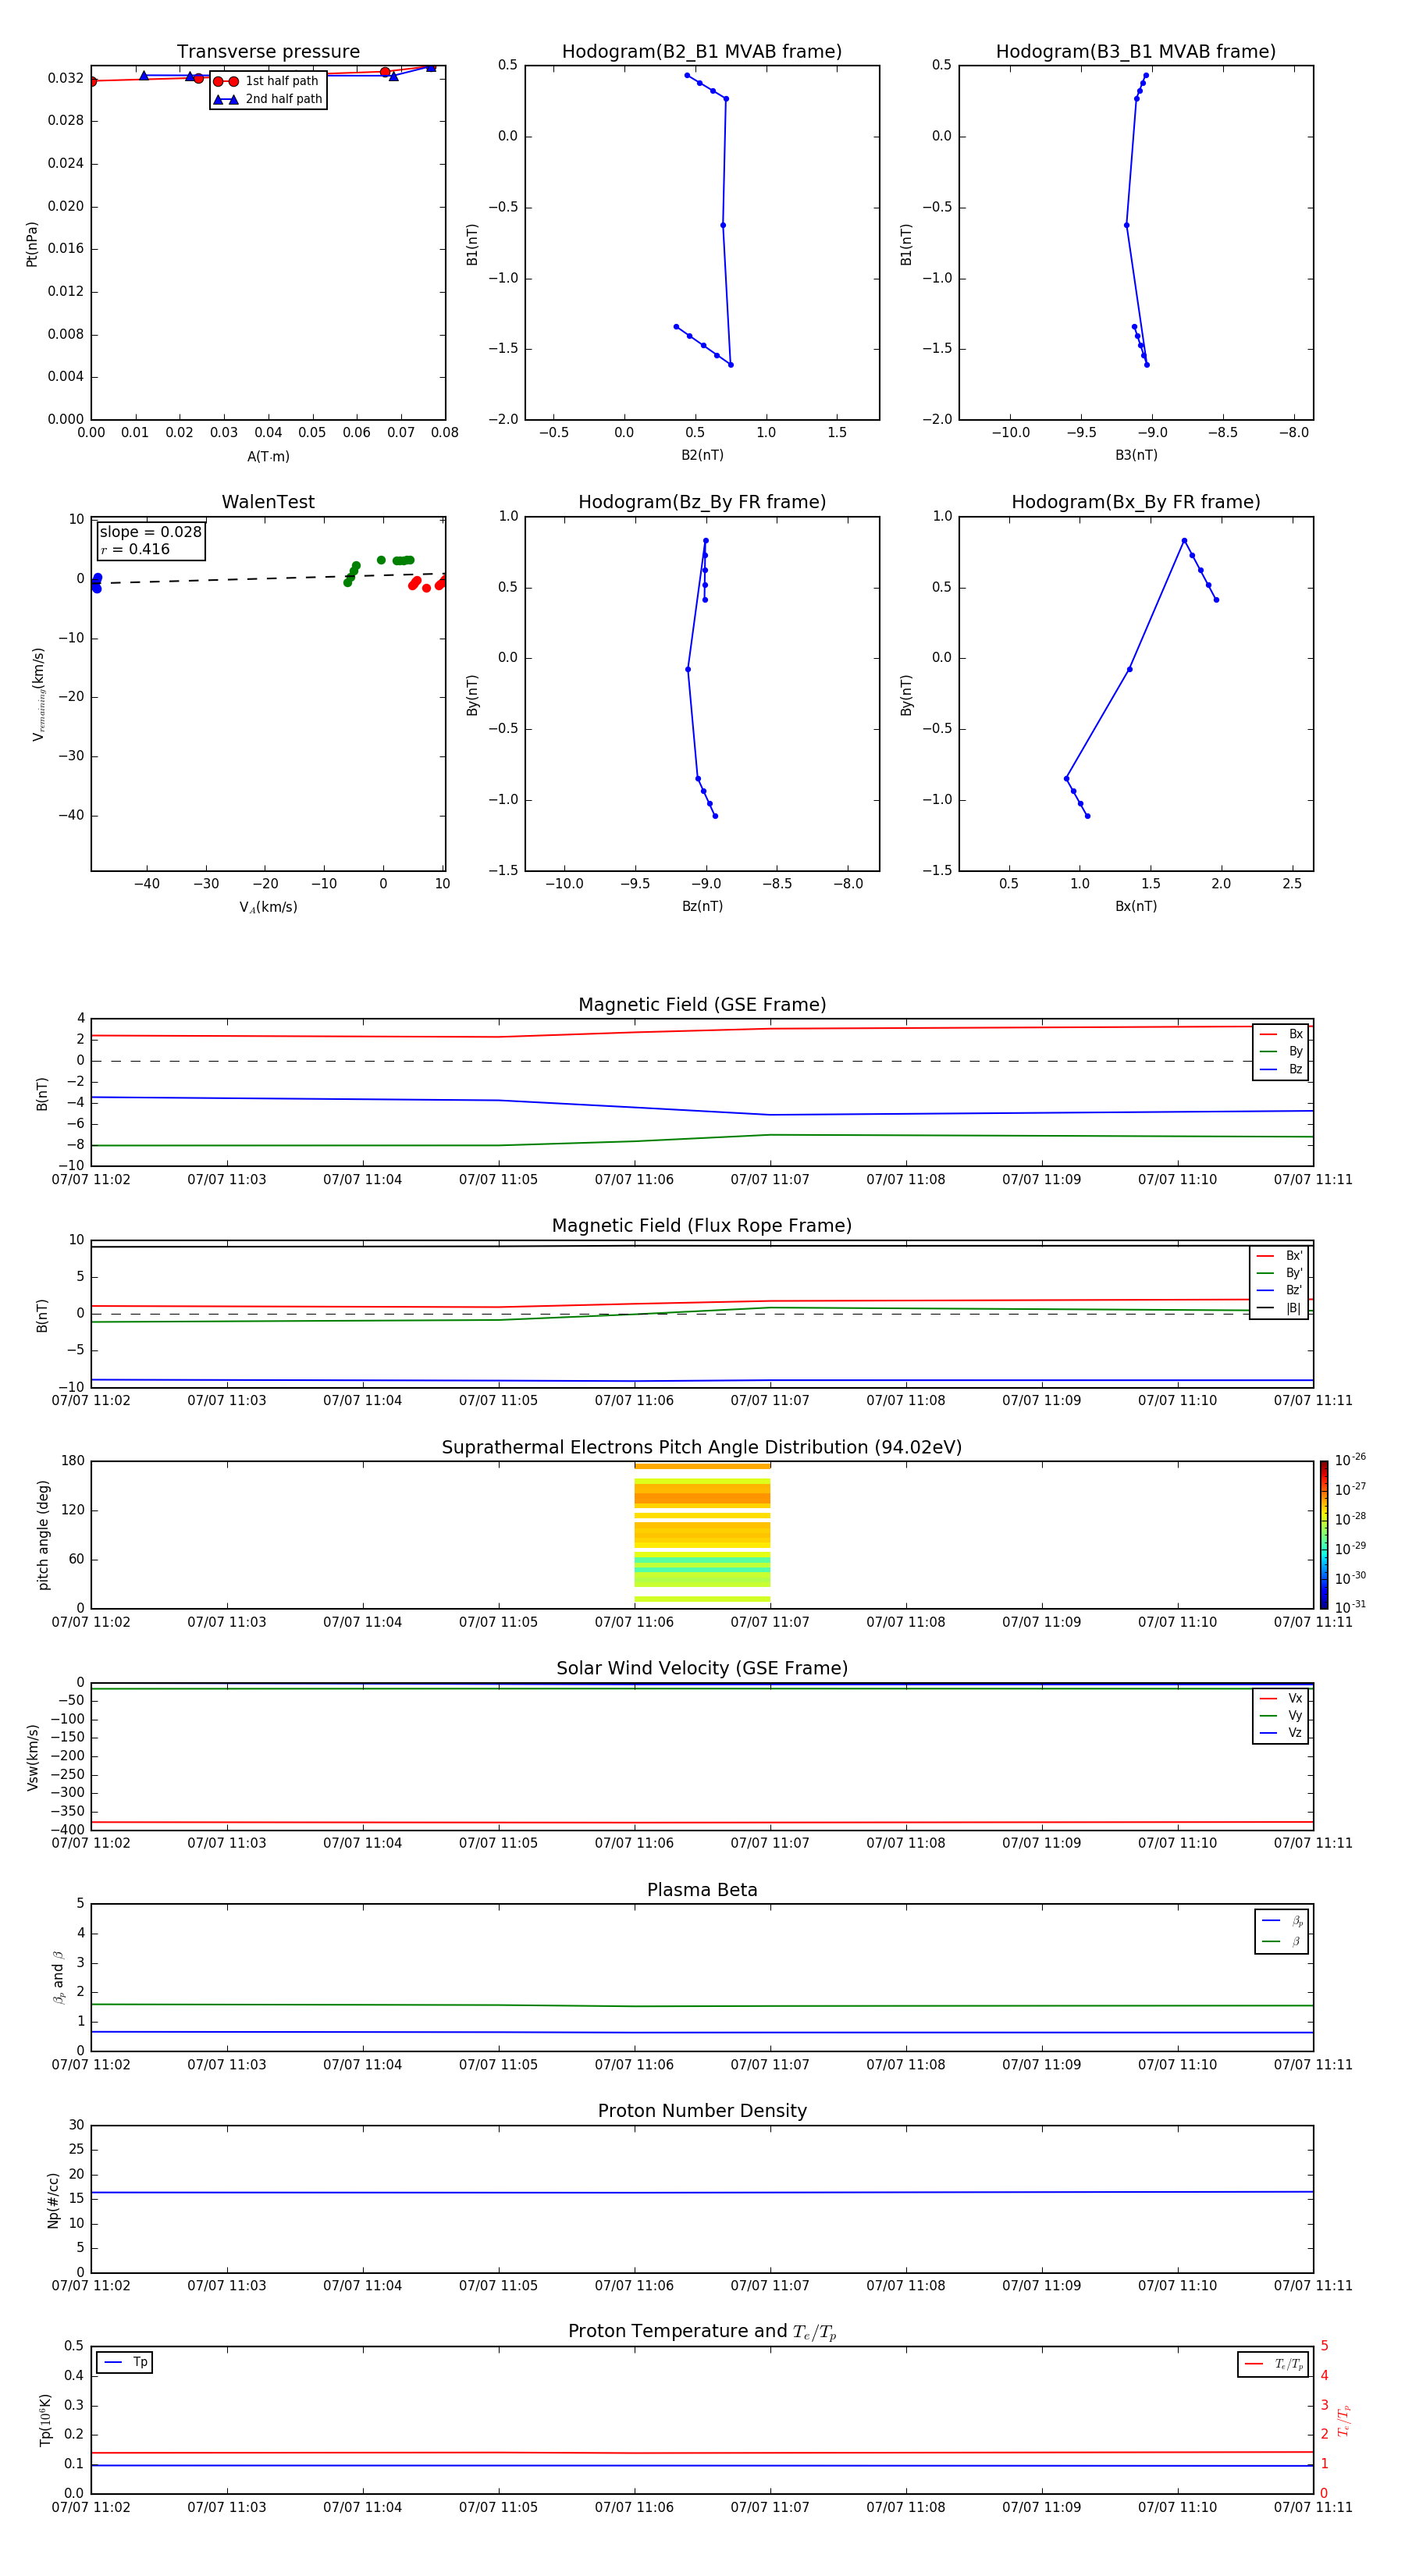Click the colored pitch angle data strip
The width and height of the screenshot is (1405, 2576).
coord(702,1533)
